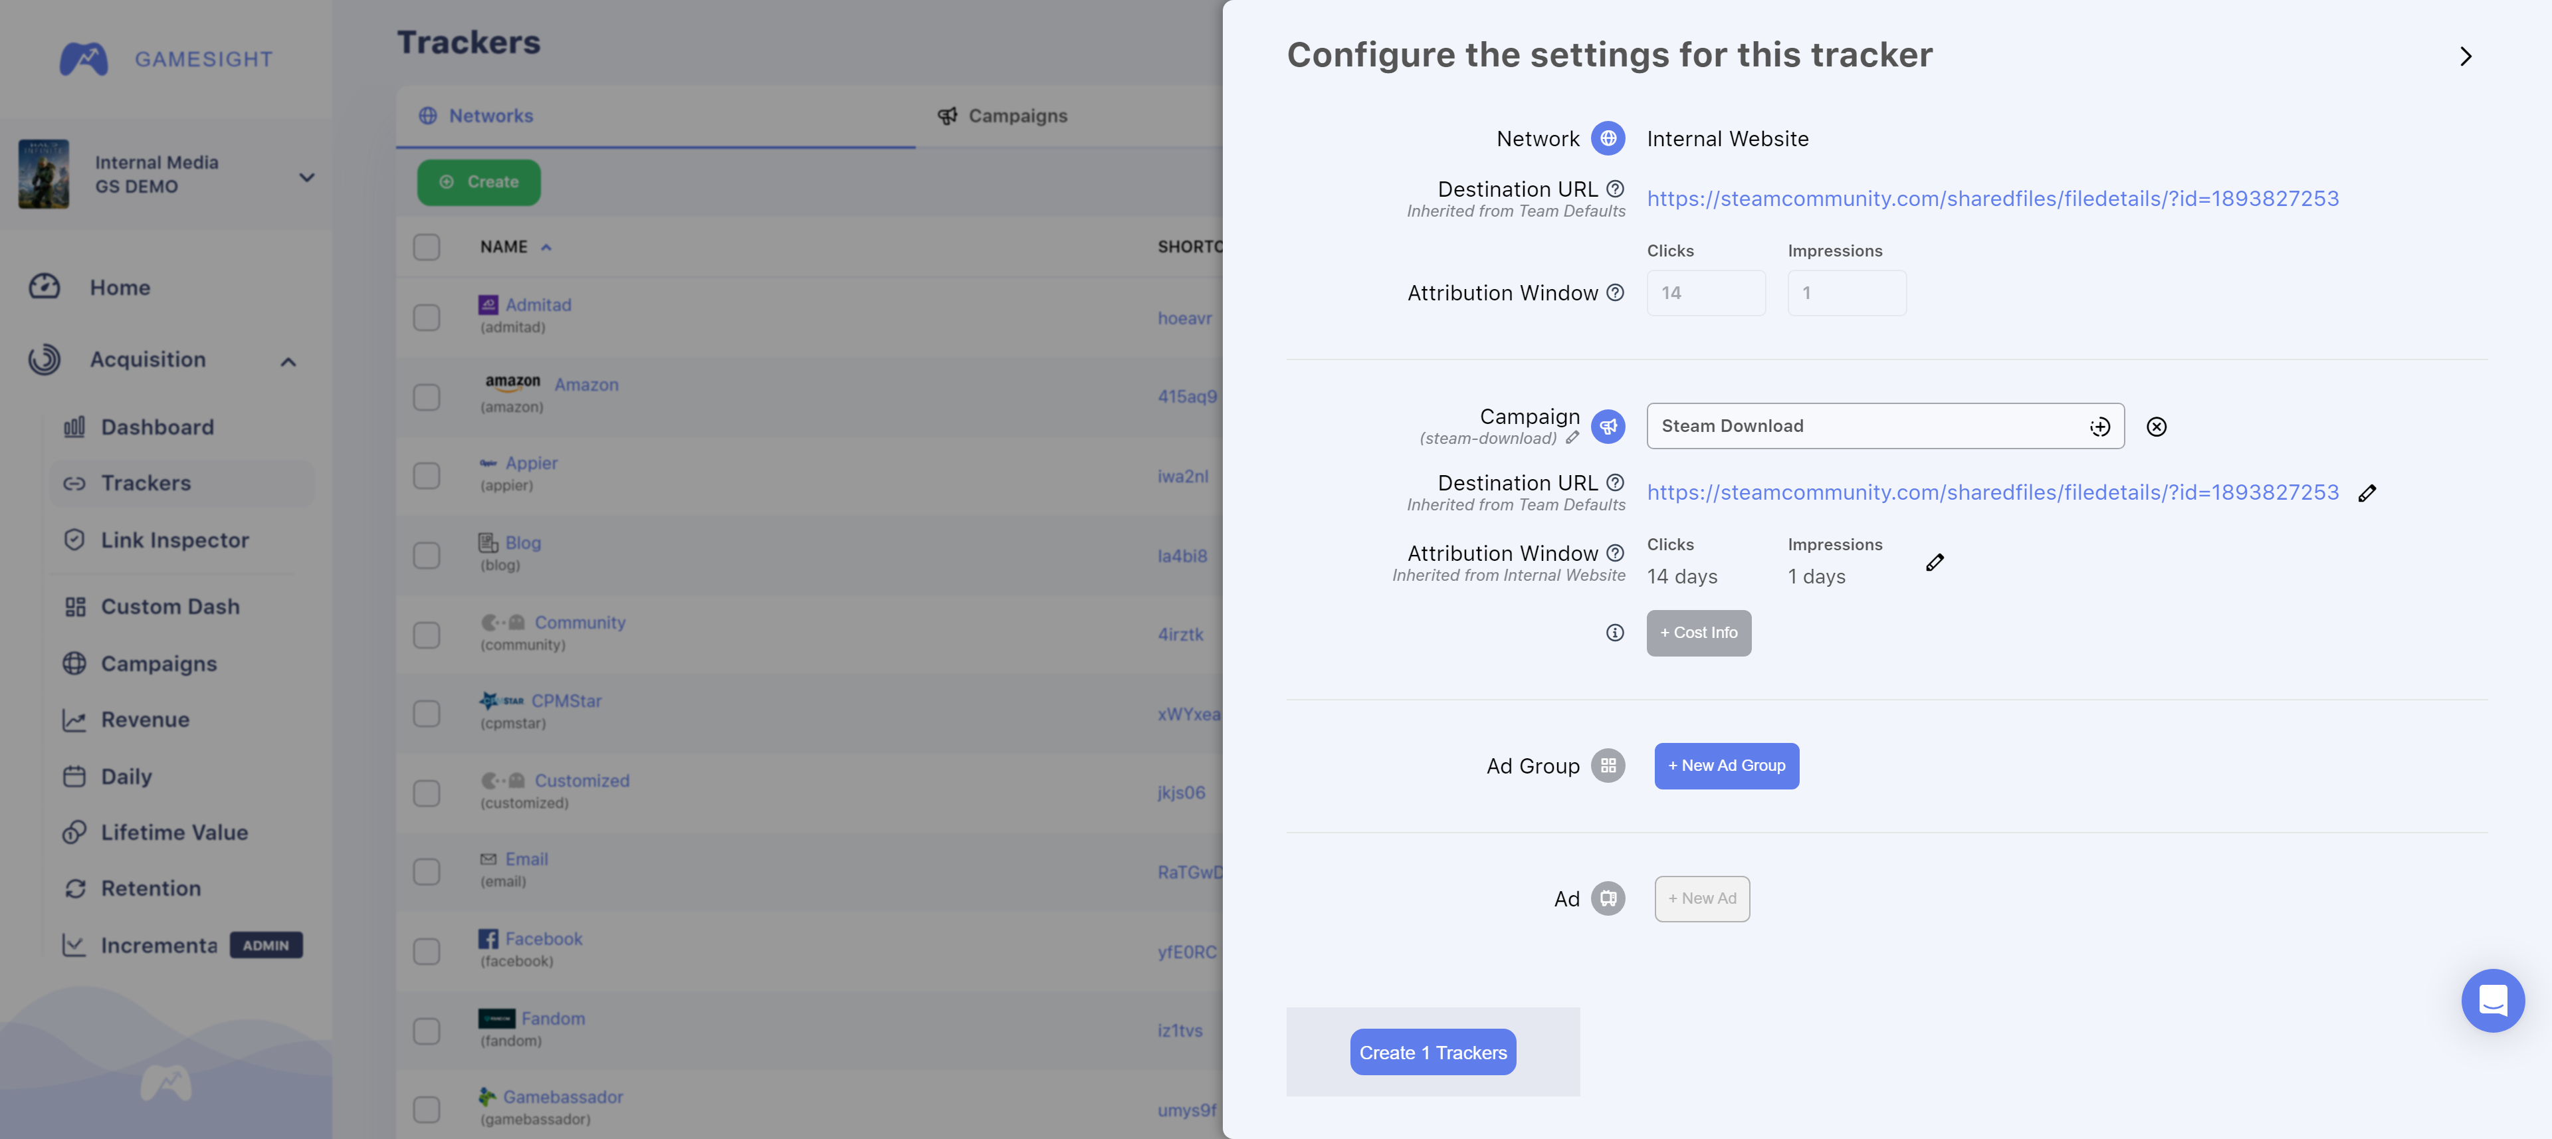Open the campaign Destination URL link
This screenshot has width=2552, height=1139.
(1992, 492)
